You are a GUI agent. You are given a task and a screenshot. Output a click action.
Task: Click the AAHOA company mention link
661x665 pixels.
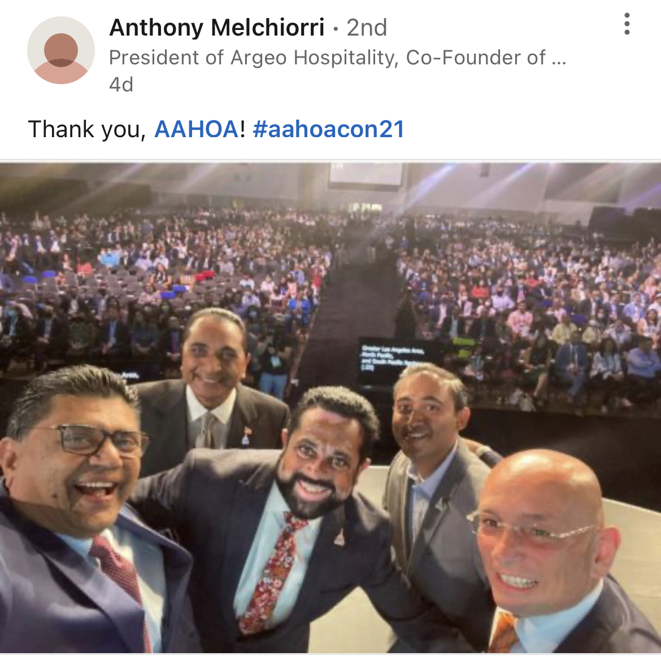coord(196,129)
